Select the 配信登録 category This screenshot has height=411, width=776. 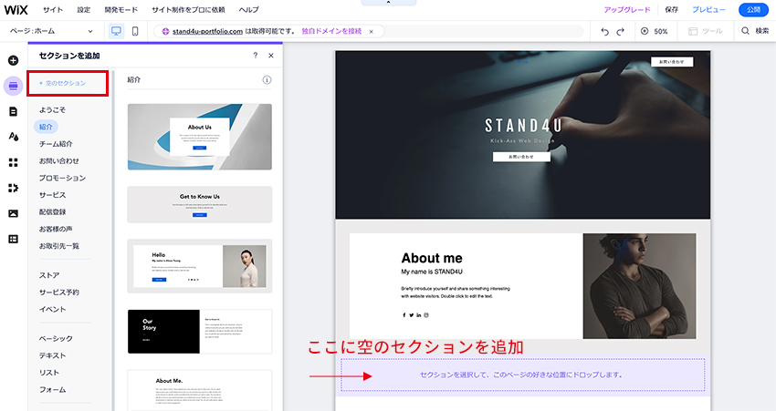(52, 211)
